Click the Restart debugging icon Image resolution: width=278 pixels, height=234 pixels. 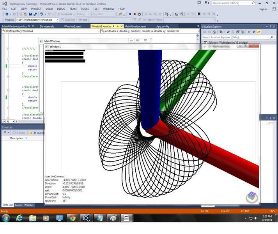click(140, 14)
